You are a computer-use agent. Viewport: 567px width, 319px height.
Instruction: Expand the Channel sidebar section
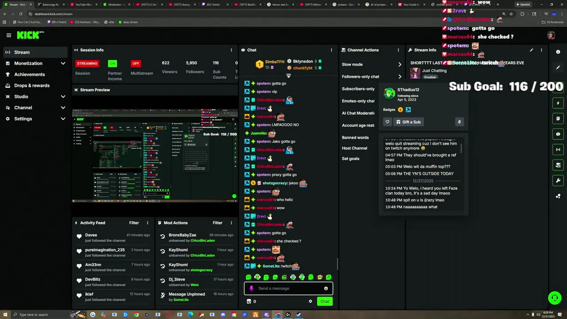[x=63, y=108]
